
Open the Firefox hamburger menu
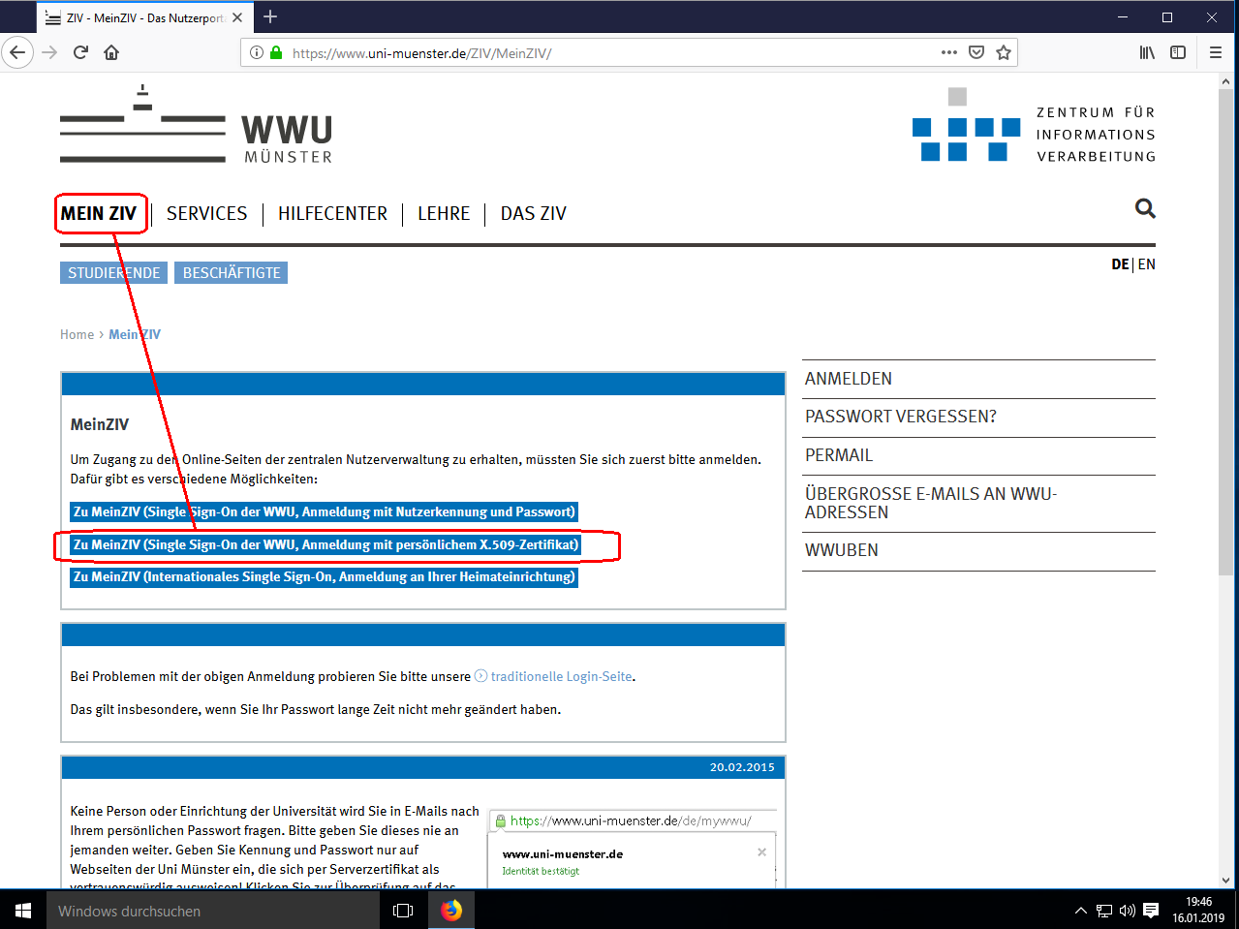coord(1216,52)
